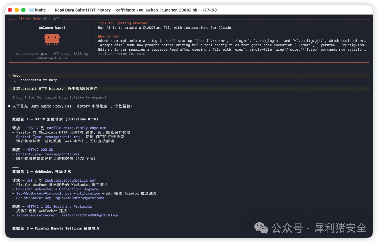Viewport: 378px width, 243px height.
Task: Click '/release-notes for more' text
Action: [122, 54]
